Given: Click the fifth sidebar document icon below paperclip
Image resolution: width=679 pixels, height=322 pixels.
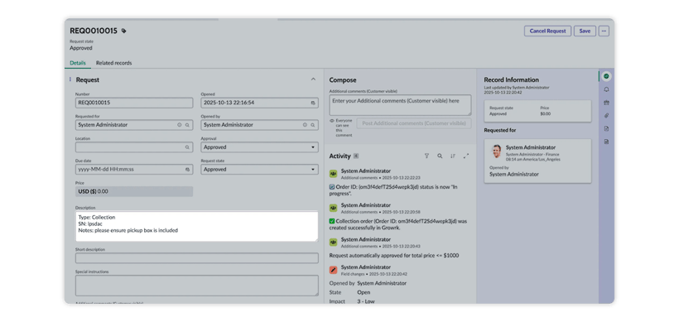Looking at the screenshot, I should click(x=606, y=128).
